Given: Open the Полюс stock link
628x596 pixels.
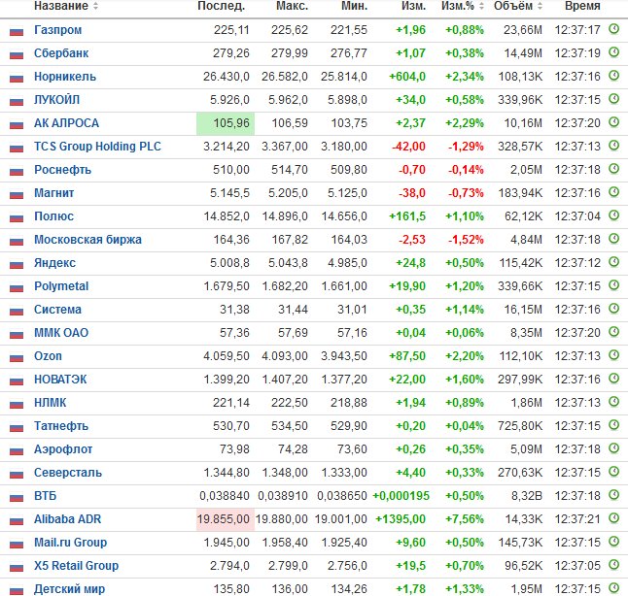Looking at the screenshot, I should [53, 216].
